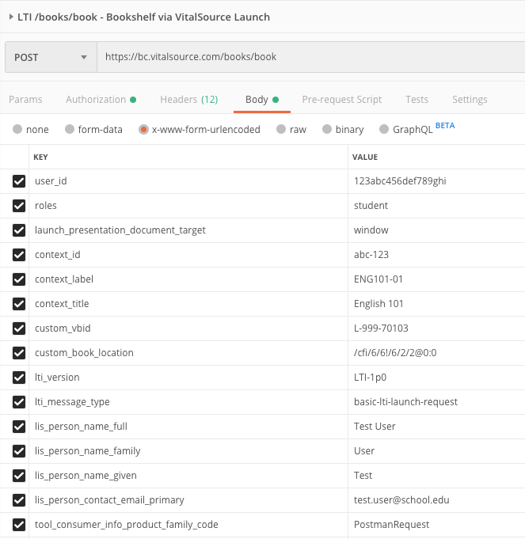
Task: Switch to the Params tab
Action: tap(25, 100)
